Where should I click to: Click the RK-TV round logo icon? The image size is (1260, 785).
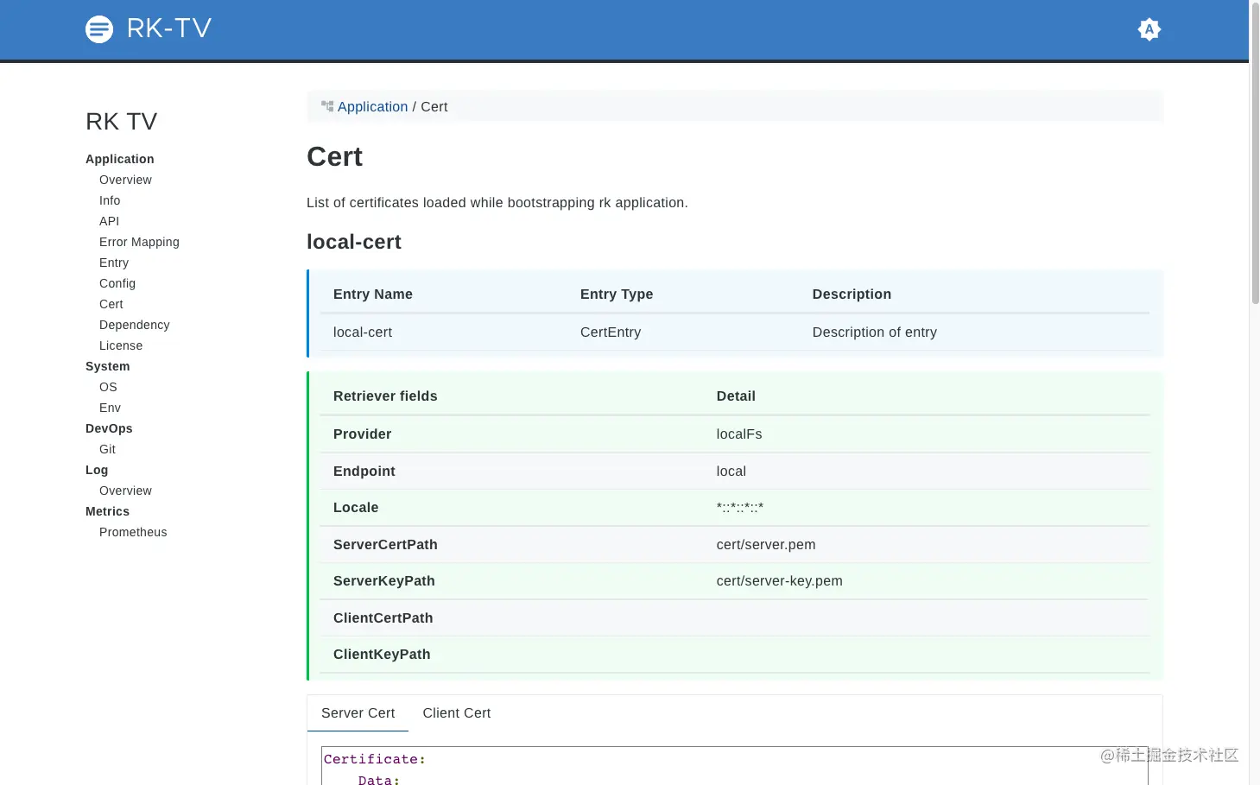pos(99,29)
